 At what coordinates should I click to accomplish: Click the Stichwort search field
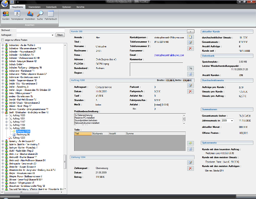[40, 30]
